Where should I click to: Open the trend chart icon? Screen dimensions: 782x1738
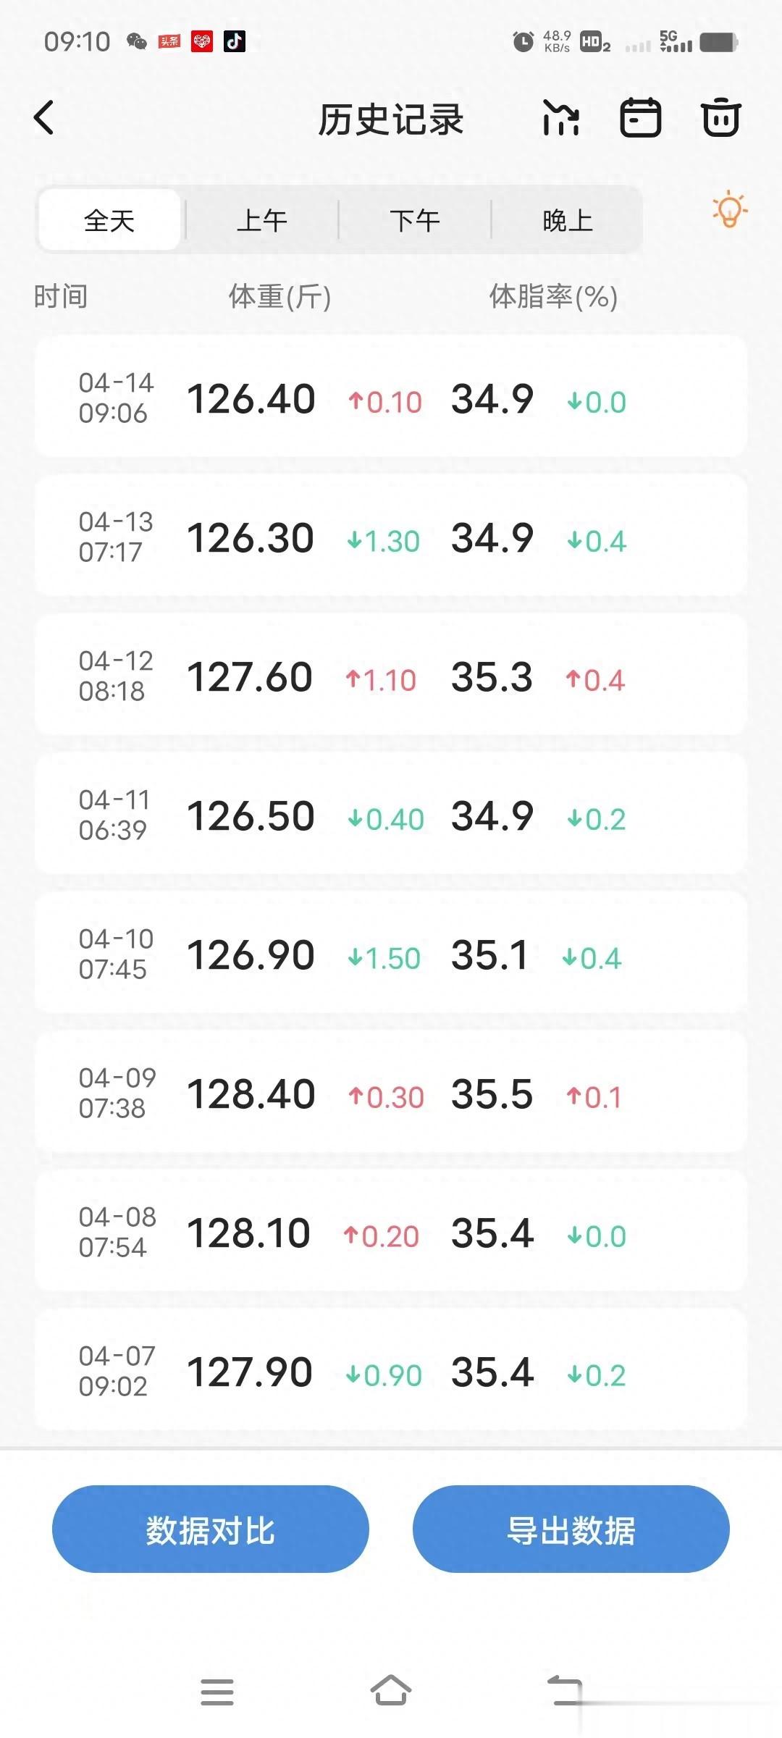pyautogui.click(x=561, y=118)
